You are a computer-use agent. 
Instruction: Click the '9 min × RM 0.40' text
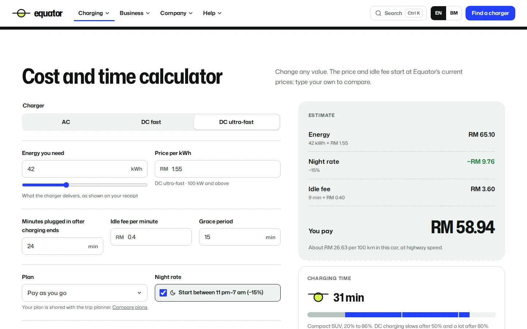326,197
